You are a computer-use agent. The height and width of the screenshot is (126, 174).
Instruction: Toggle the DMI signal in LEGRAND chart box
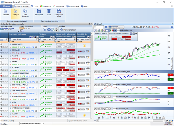pos(121,39)
